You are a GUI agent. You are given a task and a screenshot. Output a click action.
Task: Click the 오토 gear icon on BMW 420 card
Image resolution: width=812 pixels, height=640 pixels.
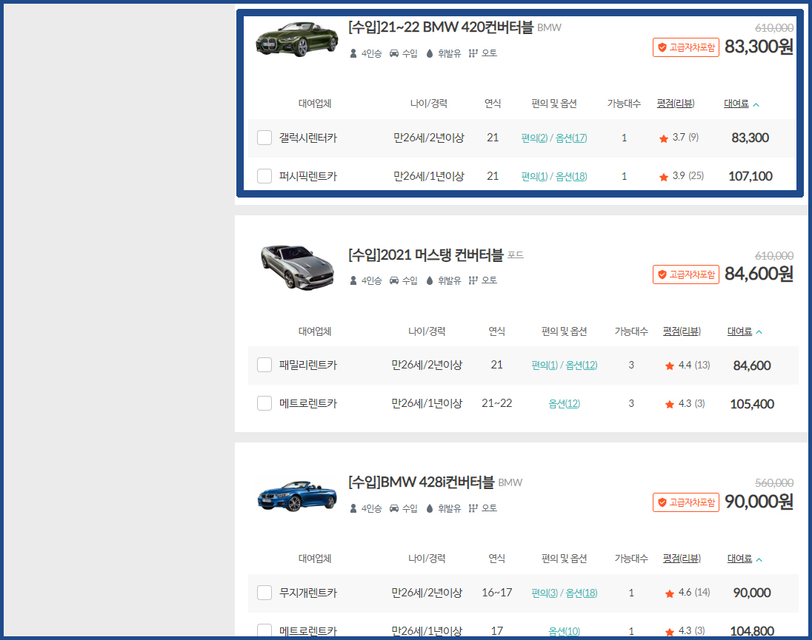coord(473,53)
